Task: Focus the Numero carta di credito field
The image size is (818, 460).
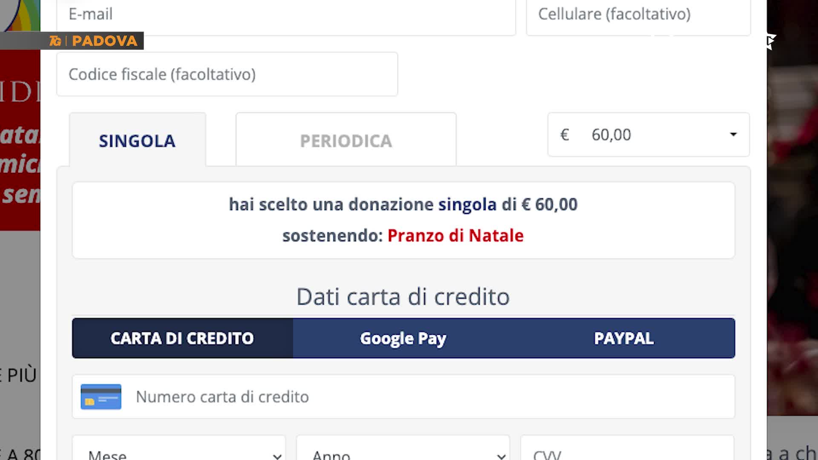Action: (x=426, y=397)
